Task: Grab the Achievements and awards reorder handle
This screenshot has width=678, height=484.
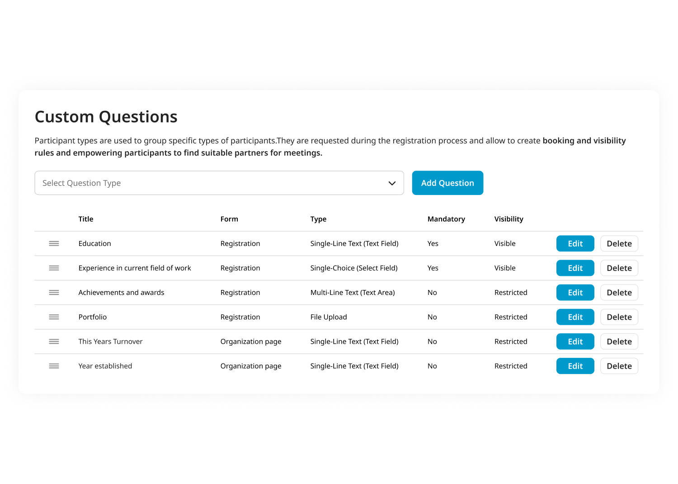Action: click(x=54, y=292)
